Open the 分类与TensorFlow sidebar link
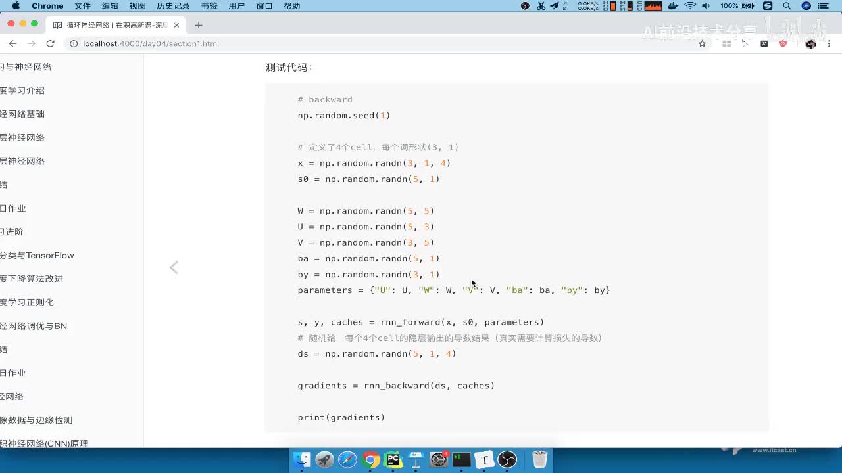 coord(37,256)
